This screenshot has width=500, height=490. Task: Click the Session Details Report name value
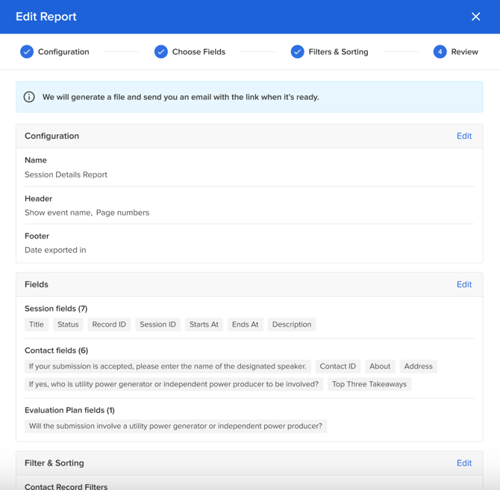coord(66,175)
